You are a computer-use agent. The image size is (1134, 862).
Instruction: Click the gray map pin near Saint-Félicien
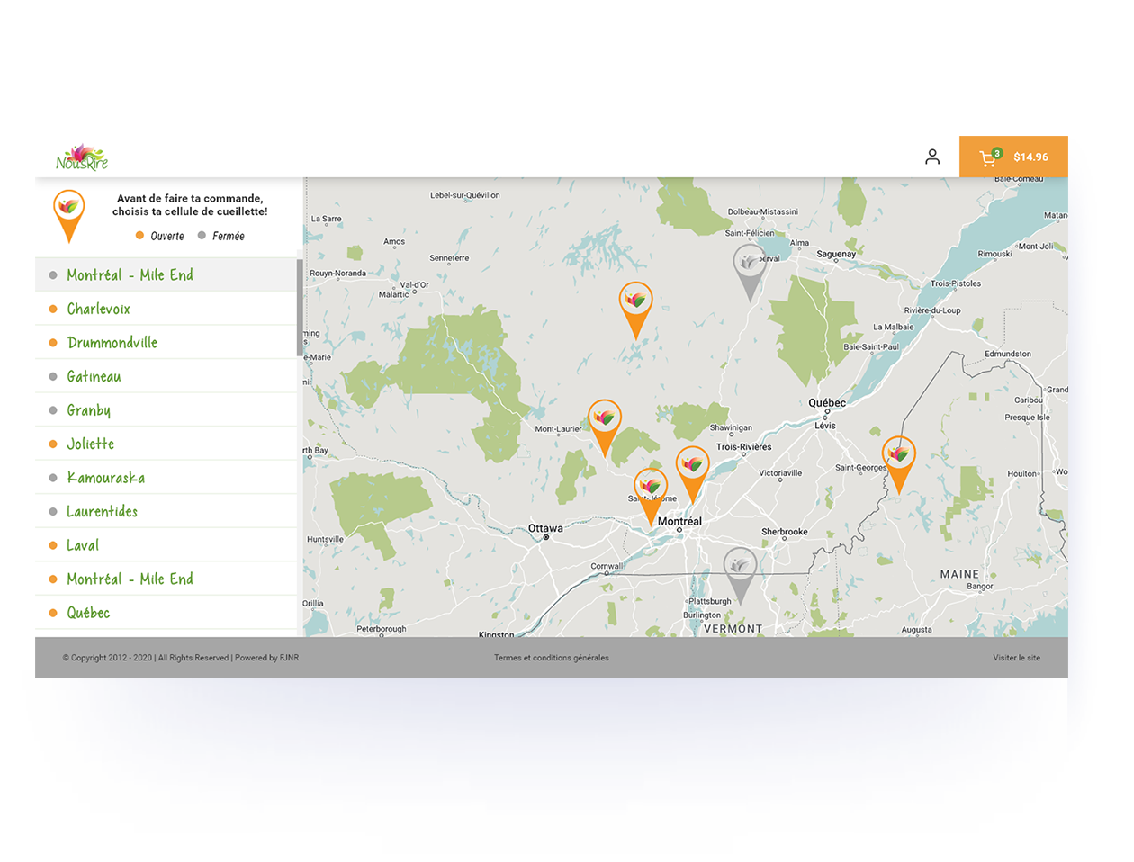[749, 272]
